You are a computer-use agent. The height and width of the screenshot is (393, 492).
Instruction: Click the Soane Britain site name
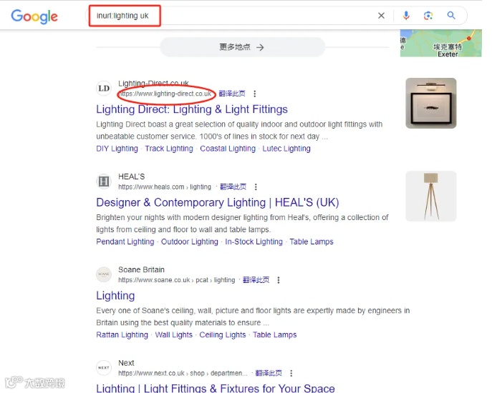pos(141,269)
